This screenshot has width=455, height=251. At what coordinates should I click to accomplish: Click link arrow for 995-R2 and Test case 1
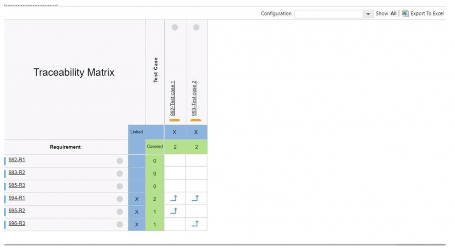[x=174, y=211]
